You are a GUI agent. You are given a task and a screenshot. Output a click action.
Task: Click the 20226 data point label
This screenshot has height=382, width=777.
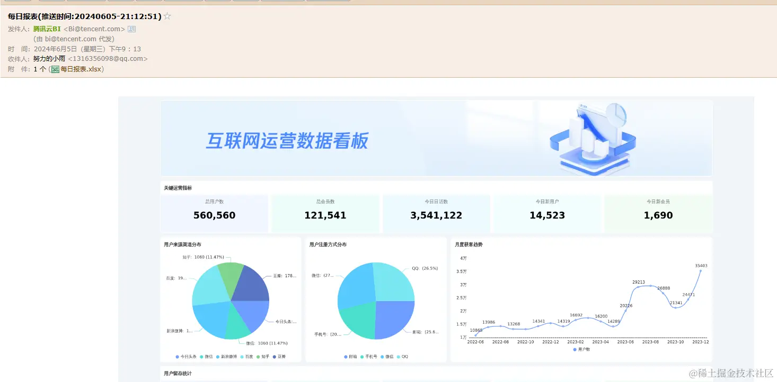click(x=626, y=305)
